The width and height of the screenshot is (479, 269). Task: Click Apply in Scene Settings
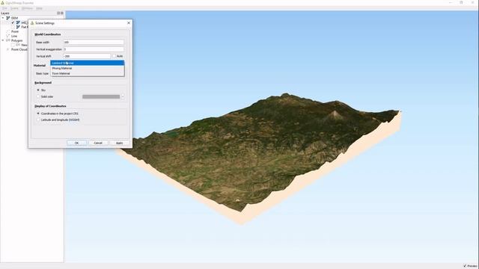[120, 143]
